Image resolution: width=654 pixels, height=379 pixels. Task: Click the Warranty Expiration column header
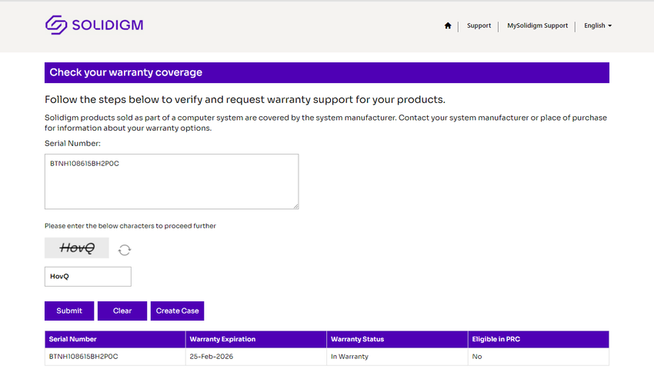(256, 339)
